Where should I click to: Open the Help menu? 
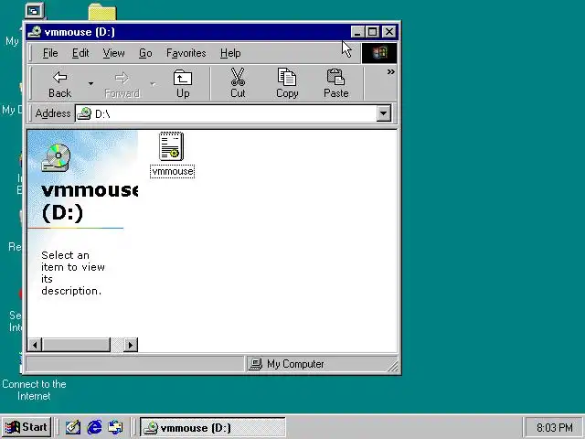tap(230, 53)
